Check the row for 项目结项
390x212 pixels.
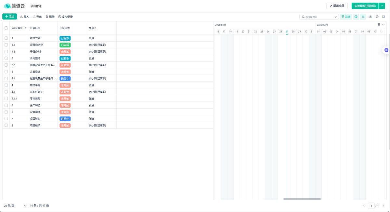coord(6,125)
